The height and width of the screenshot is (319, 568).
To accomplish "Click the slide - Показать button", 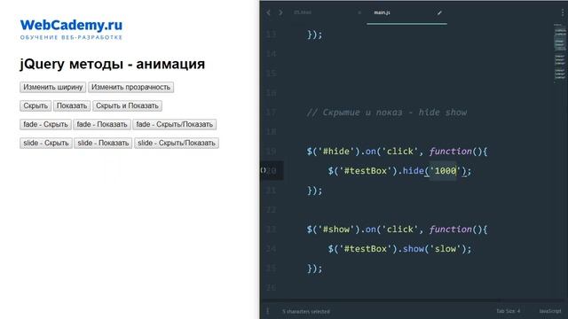I will [x=103, y=144].
